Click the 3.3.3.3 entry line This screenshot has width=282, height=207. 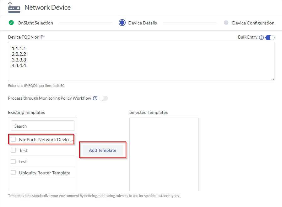click(19, 60)
